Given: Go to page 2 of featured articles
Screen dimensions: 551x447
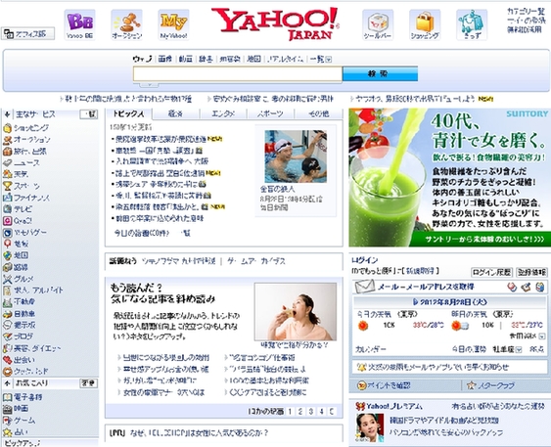Looking at the screenshot, I should (300, 411).
